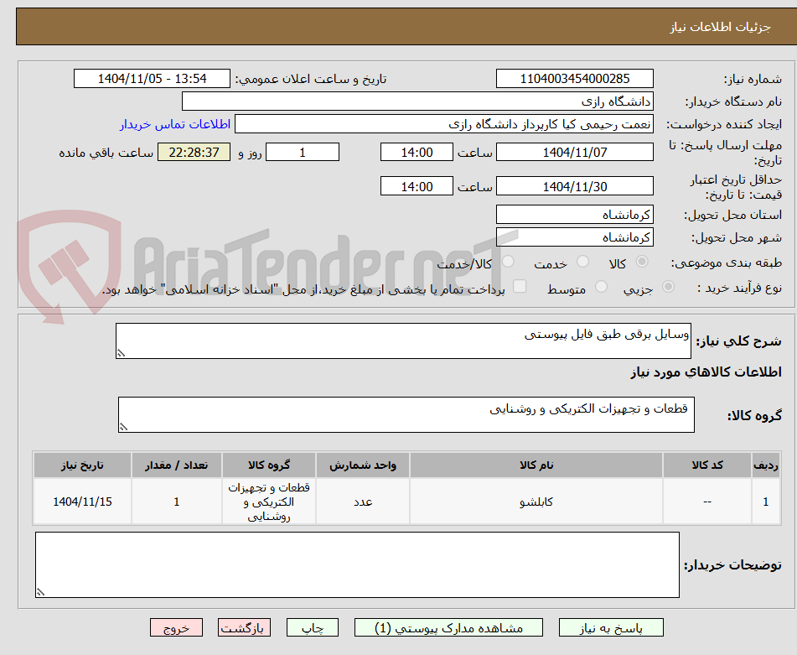The width and height of the screenshot is (797, 655).
Task: Click the response deadline date 1404/11/07
Action: pos(574,152)
